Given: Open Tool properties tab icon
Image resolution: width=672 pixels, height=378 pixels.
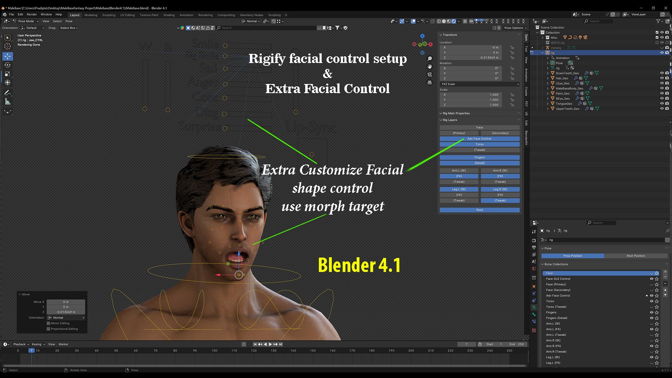Looking at the screenshot, I should click(x=534, y=232).
